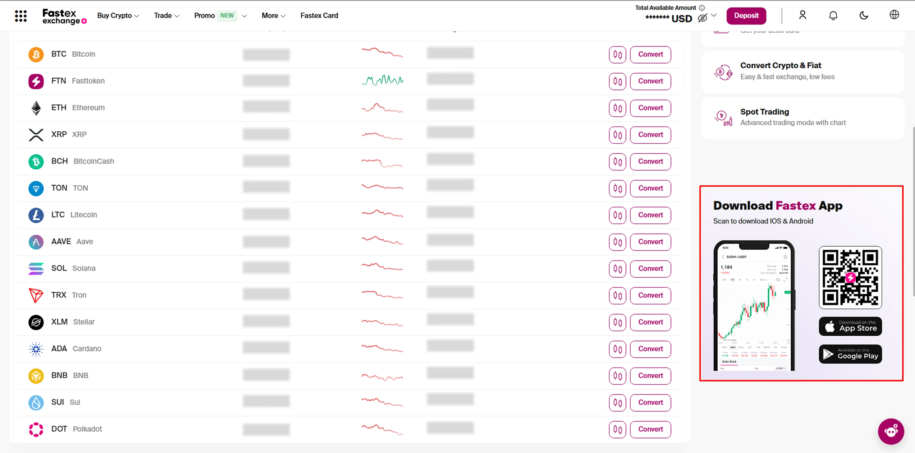915x453 pixels.
Task: Open Convert Crypto & Fiat card
Action: pos(803,72)
